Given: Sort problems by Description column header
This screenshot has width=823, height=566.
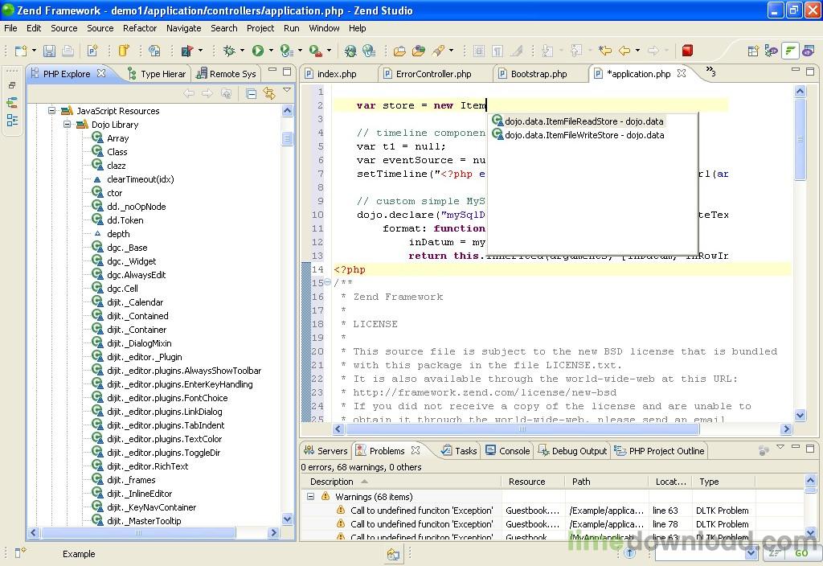Looking at the screenshot, I should (332, 482).
